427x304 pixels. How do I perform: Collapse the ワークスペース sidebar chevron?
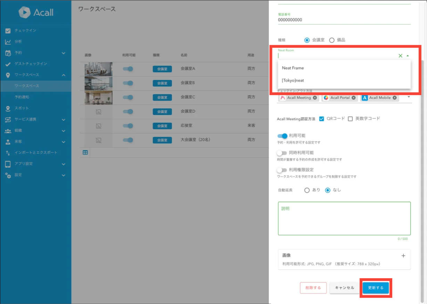coord(64,75)
